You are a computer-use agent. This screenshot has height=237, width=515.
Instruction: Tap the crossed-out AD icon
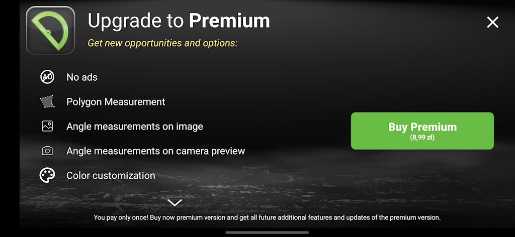[47, 77]
